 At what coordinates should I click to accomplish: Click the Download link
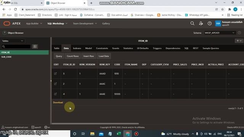[58, 102]
